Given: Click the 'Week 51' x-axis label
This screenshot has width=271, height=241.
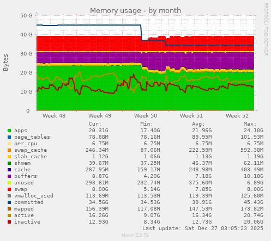Looking at the screenshot, I should click(x=191, y=116).
